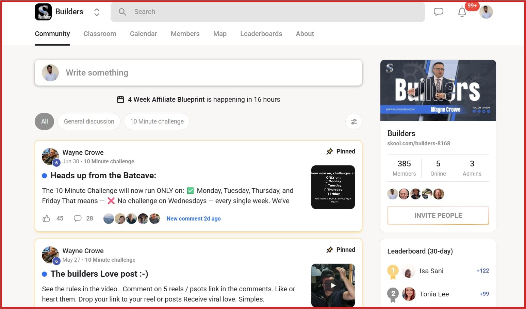Select the All category filter

[x=44, y=121]
